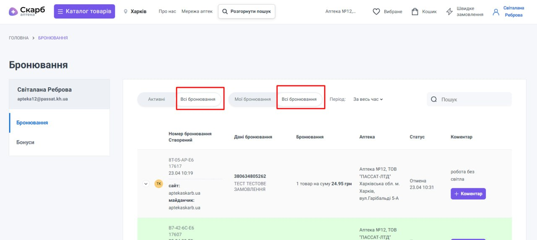Click the + Коментар button
This screenshot has width=537, height=240.
click(468, 193)
